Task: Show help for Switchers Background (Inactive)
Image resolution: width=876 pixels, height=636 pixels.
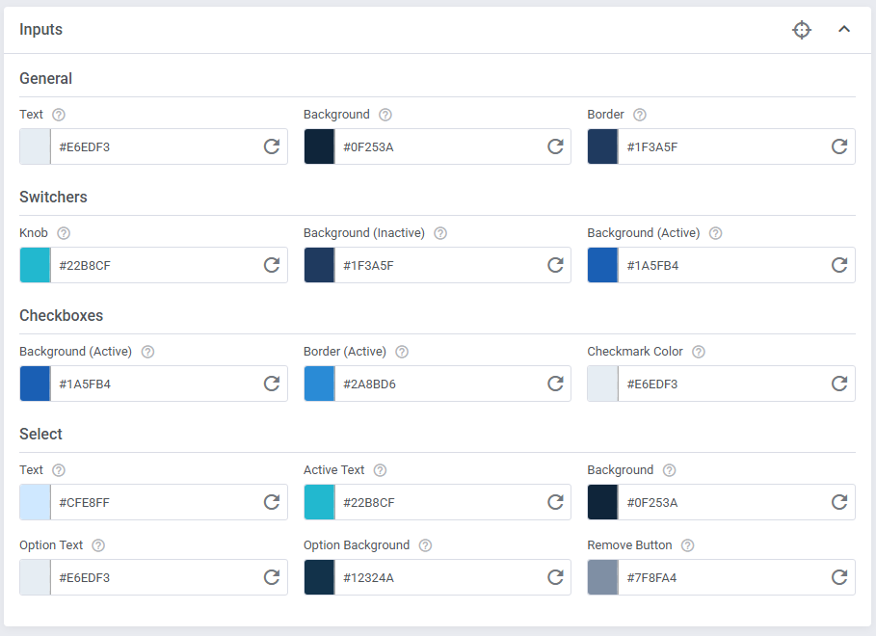Action: [440, 233]
